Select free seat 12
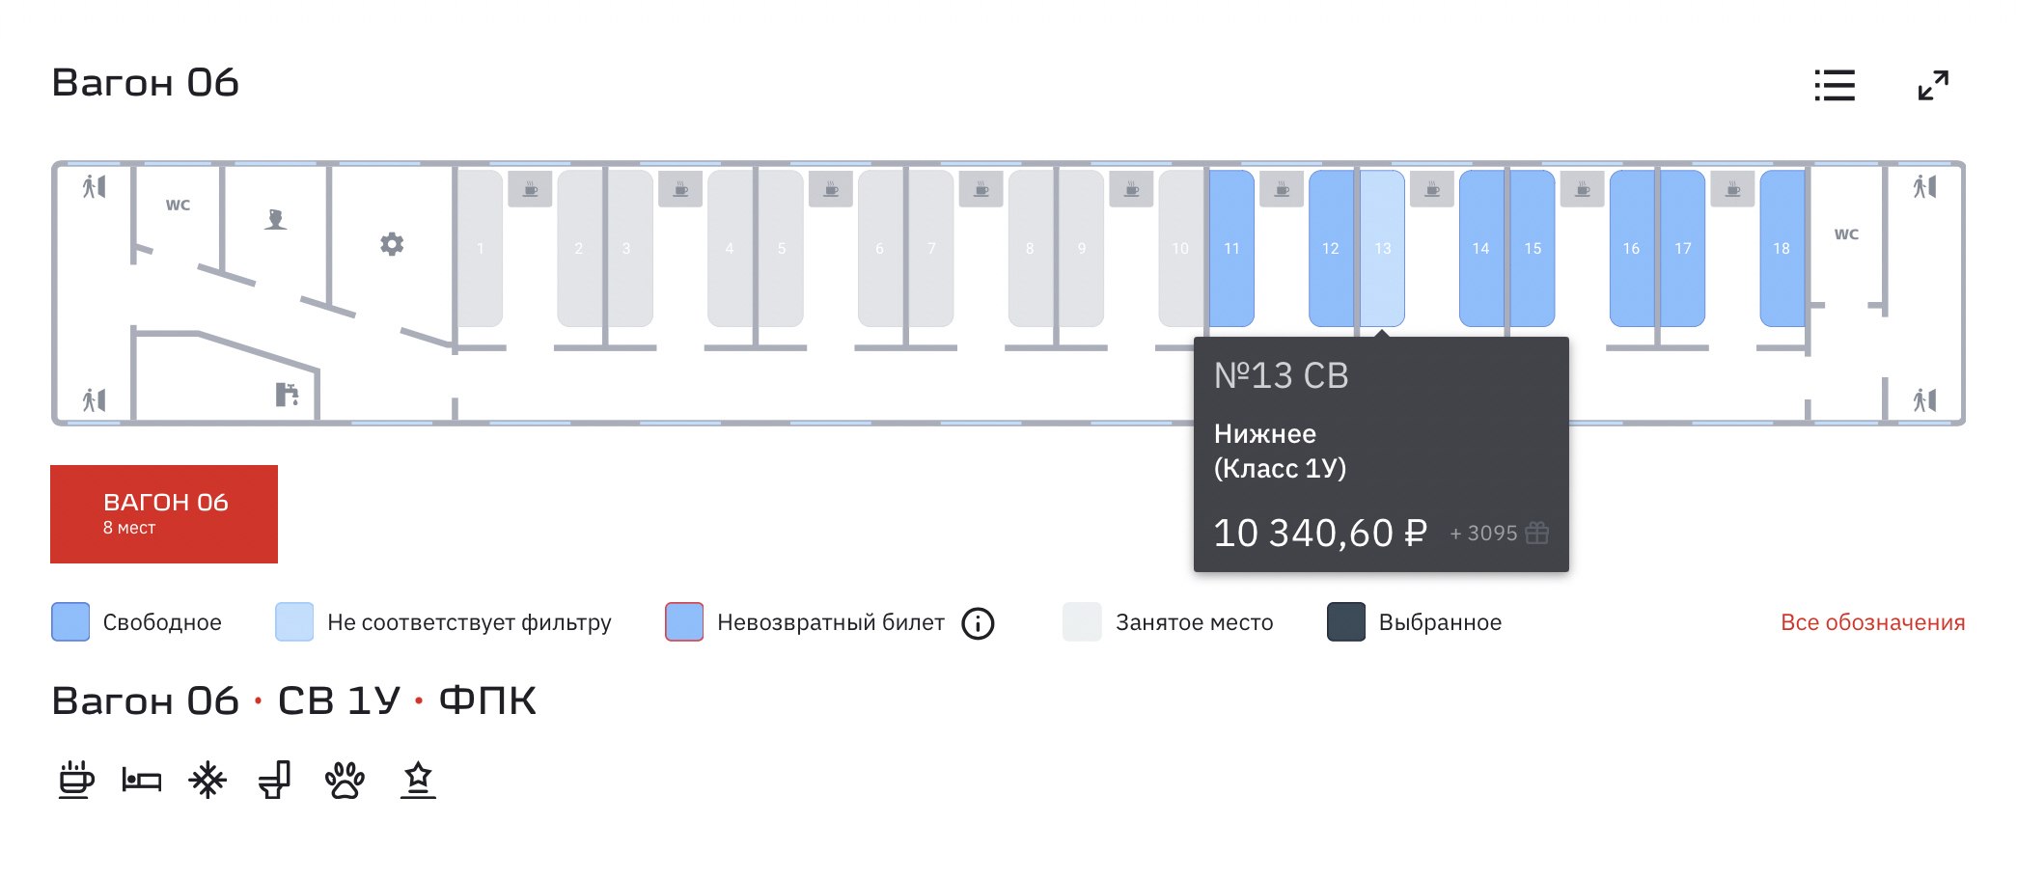Screen dimensions: 2017x878 coord(1330,248)
